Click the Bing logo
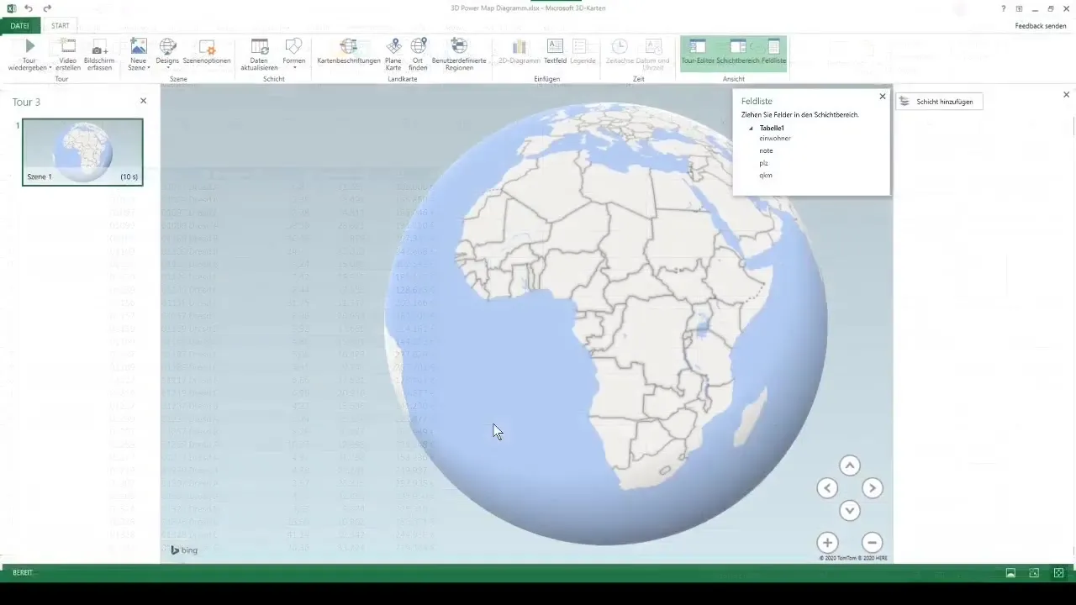The height and width of the screenshot is (605, 1076). coord(184,550)
